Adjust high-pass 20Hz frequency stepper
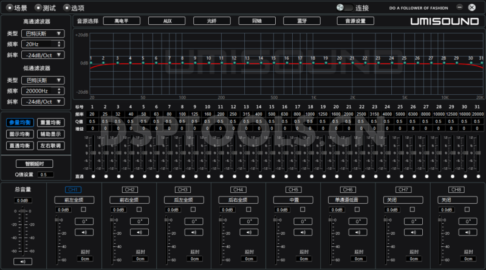Viewport: 486px width, 270px height. 59,44
